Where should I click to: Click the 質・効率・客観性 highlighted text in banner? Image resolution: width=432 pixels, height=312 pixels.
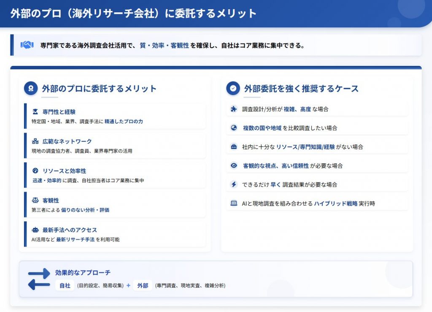click(x=164, y=45)
